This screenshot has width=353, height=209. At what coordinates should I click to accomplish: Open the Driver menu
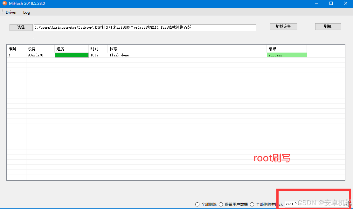[11, 12]
